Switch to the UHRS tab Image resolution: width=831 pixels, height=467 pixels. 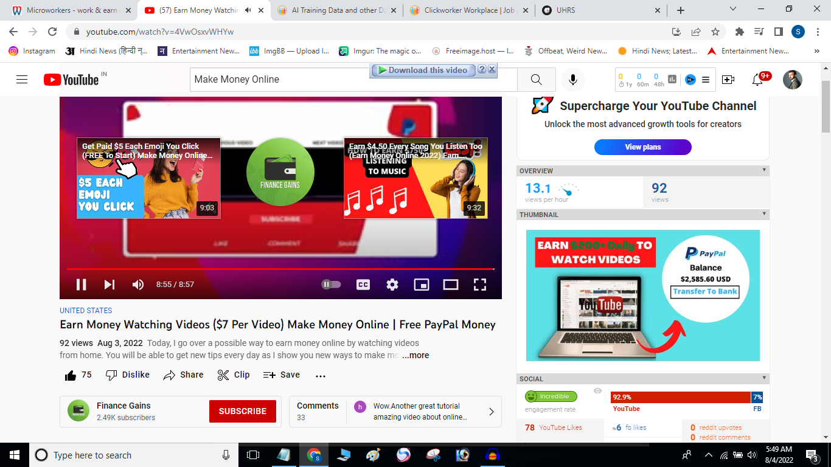click(x=602, y=10)
